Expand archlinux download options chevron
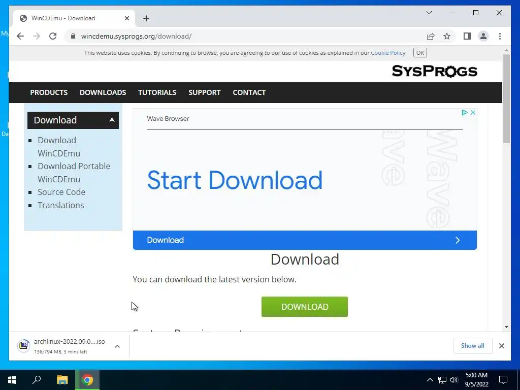The width and height of the screenshot is (520, 390). tap(117, 346)
